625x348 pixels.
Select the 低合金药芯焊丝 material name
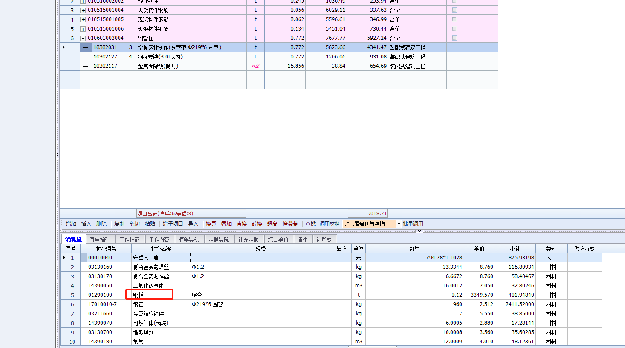click(151, 276)
